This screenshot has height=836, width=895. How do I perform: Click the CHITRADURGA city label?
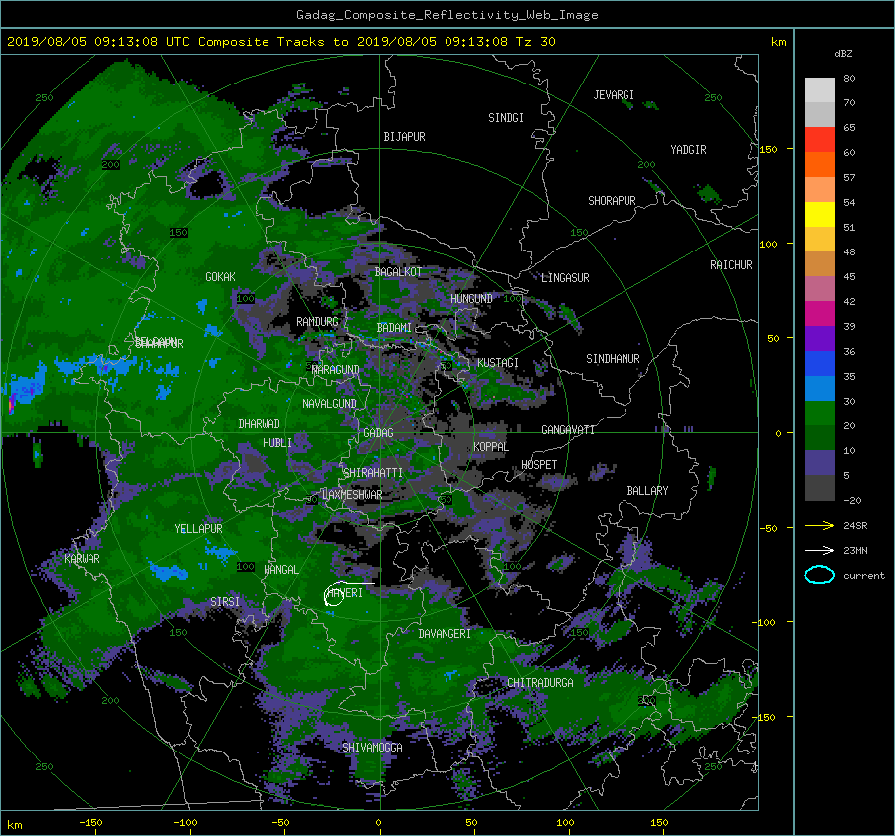(541, 683)
